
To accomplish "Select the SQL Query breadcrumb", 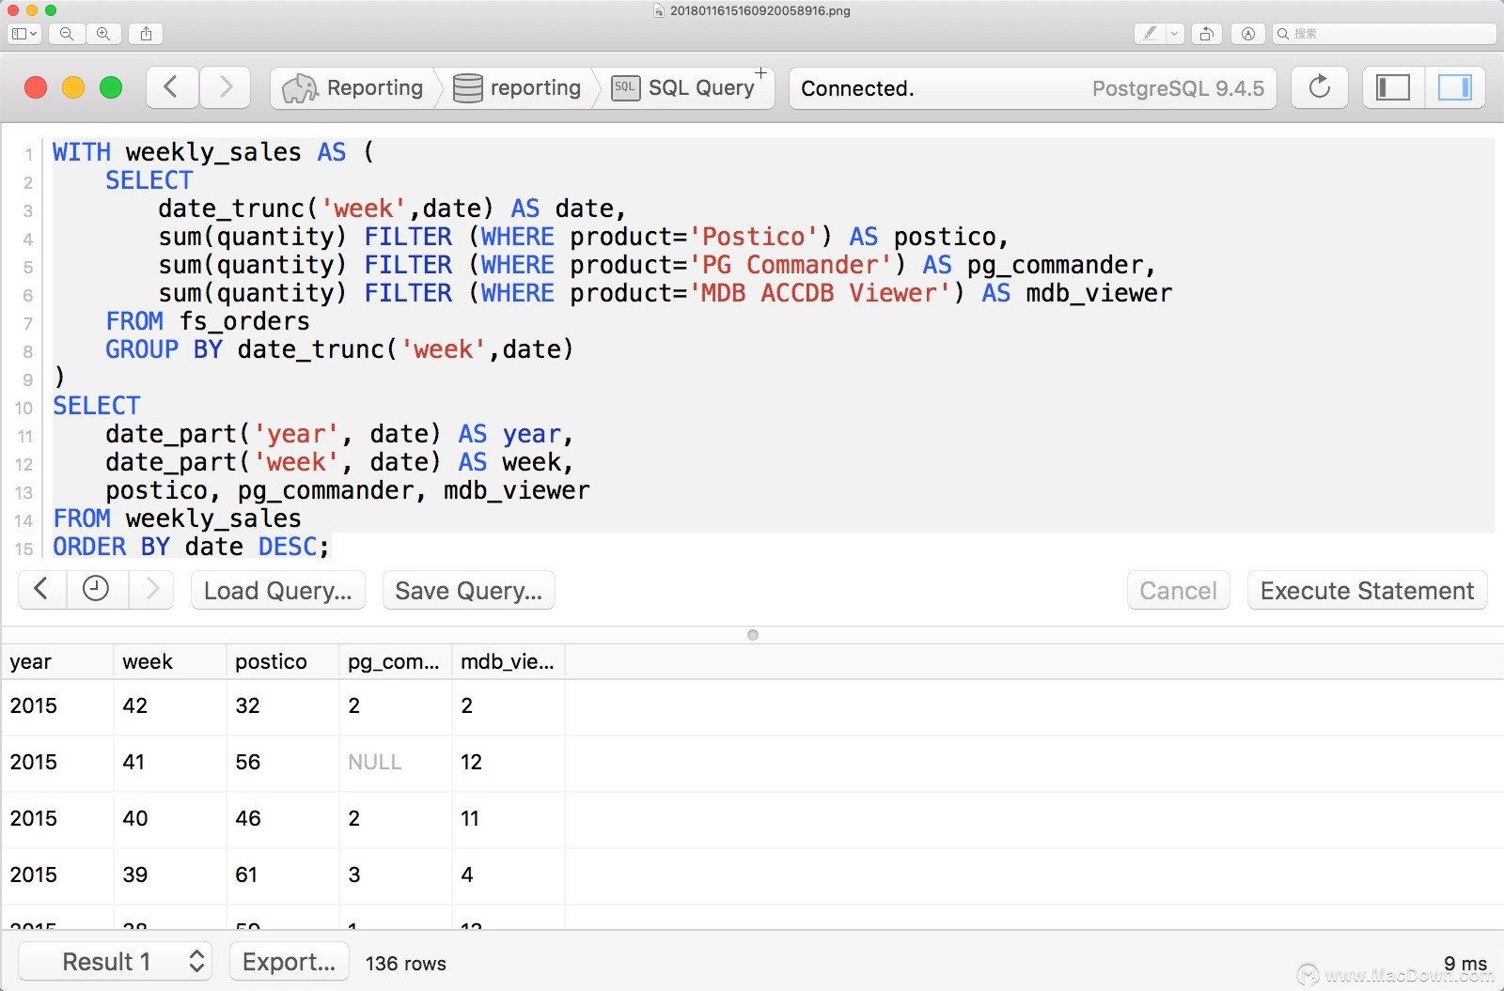I will point(684,87).
